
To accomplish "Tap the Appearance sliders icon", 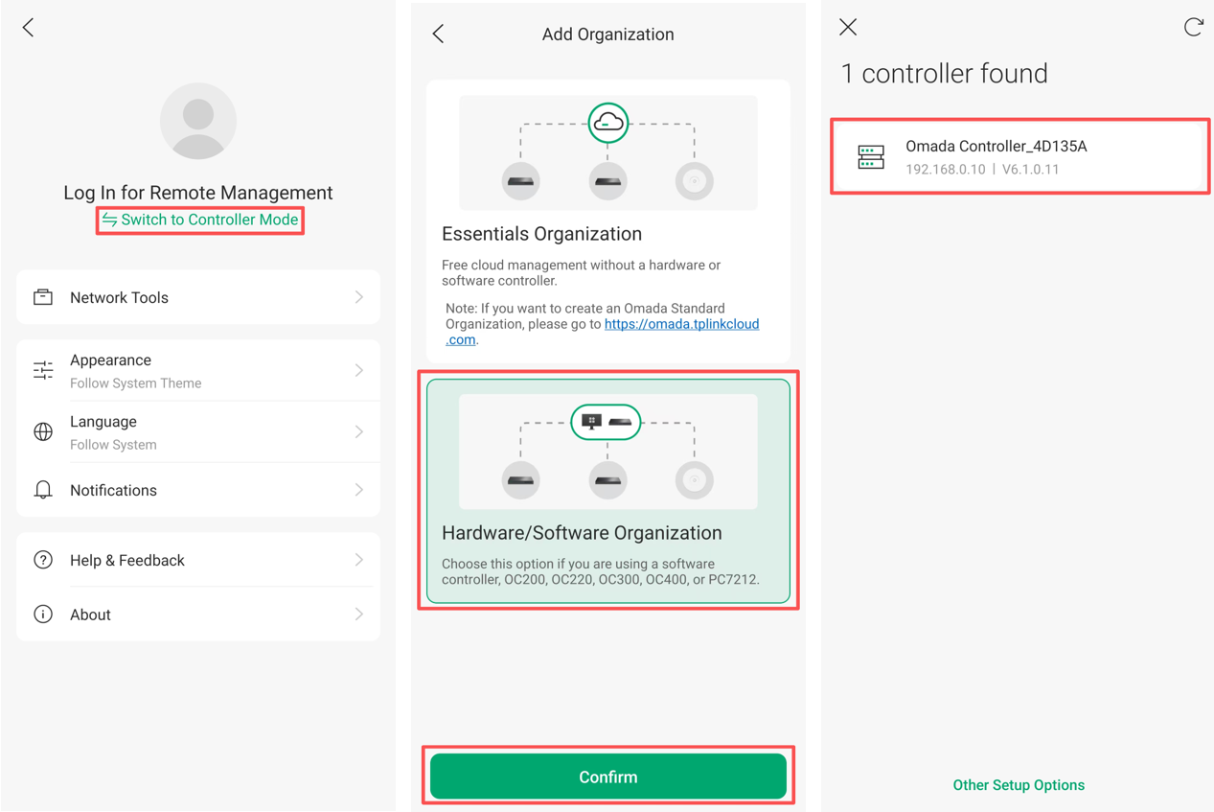I will pos(42,369).
